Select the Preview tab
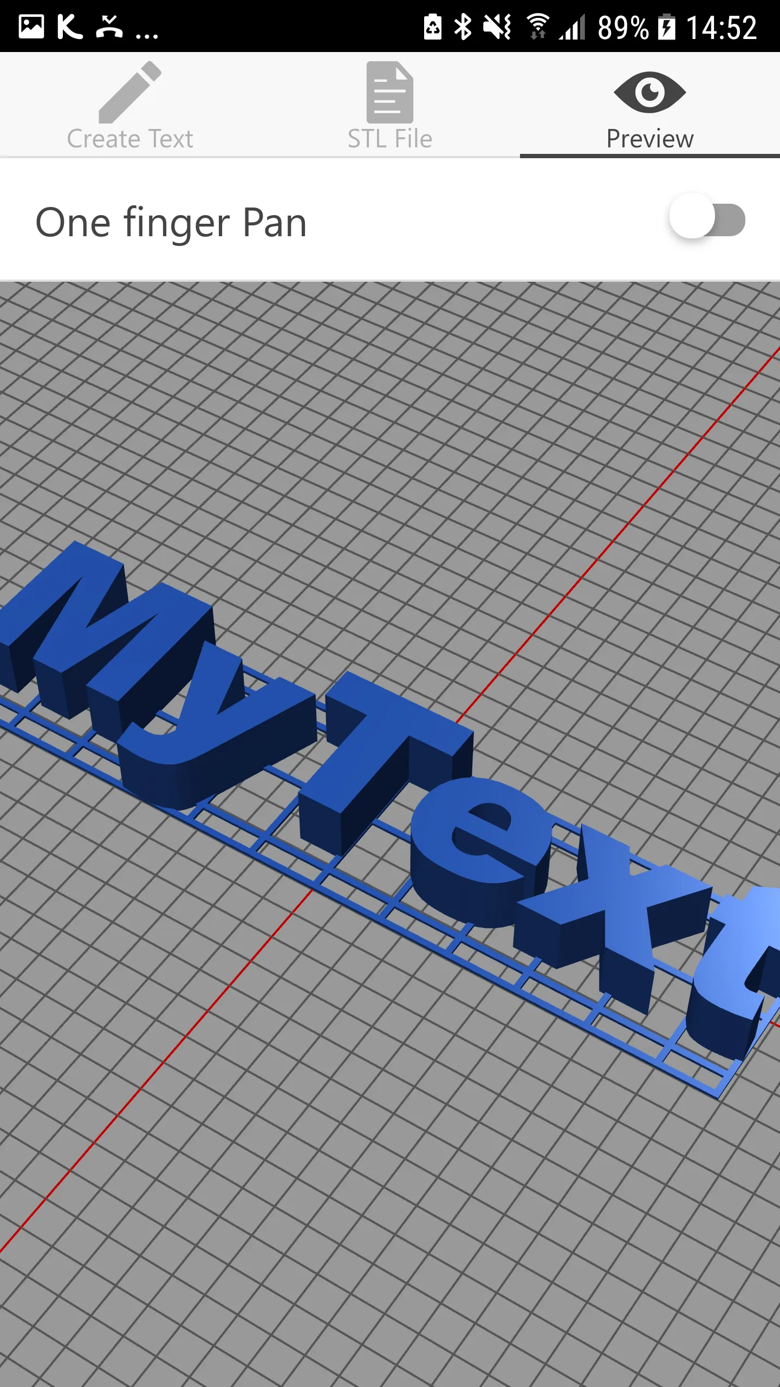 (650, 105)
